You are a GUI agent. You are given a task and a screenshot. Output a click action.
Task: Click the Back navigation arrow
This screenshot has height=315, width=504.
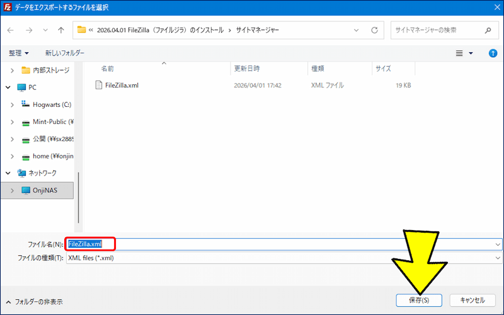pyautogui.click(x=11, y=30)
